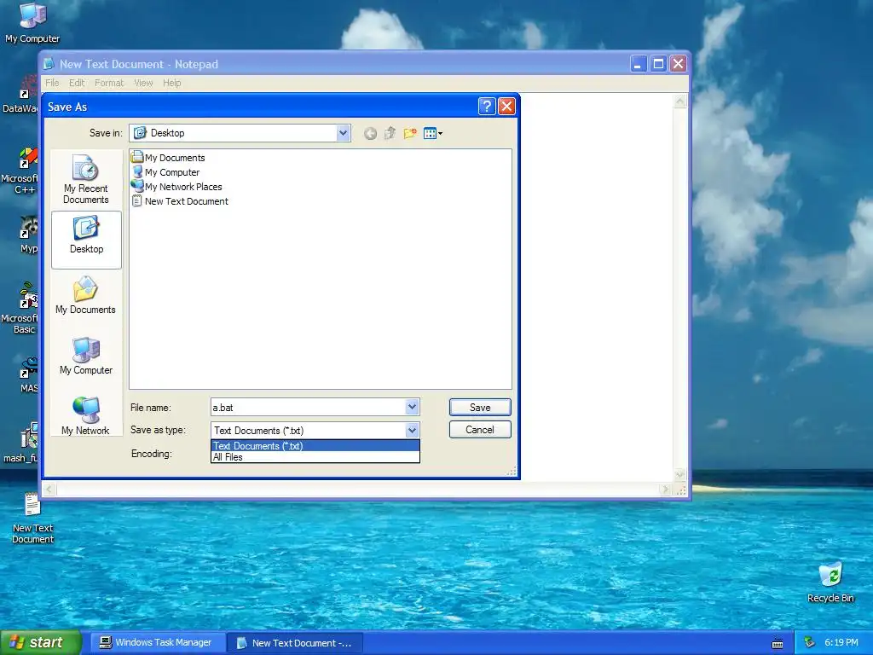Click the 6:19 PM taskbar clock
Image resolution: width=873 pixels, height=655 pixels.
(x=841, y=642)
